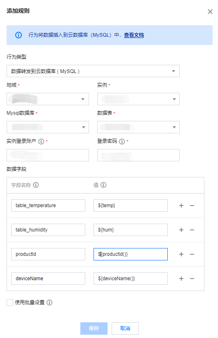Click info icon beside 登录密码 label
This screenshot has height=338, width=218.
(122, 142)
